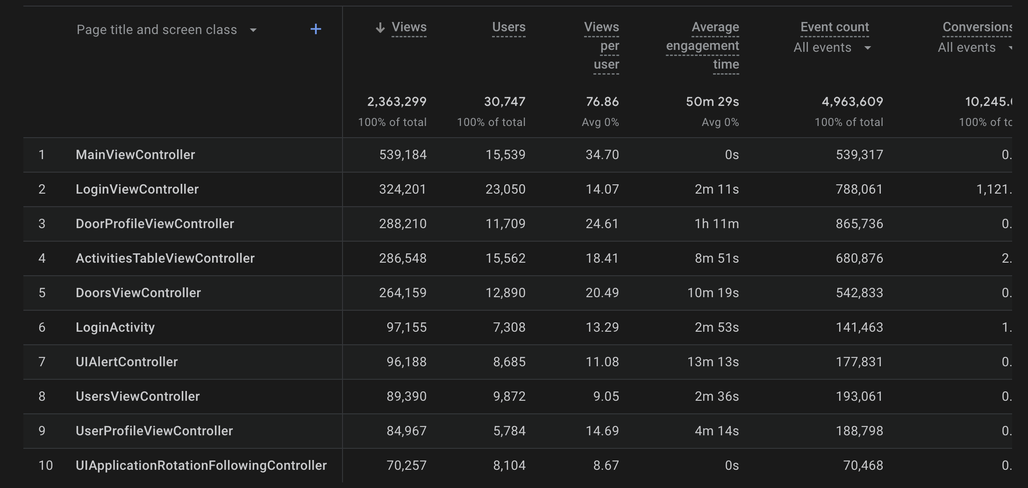Click the DoorProfileViewController entry
Image resolution: width=1028 pixels, height=488 pixels.
[155, 224]
